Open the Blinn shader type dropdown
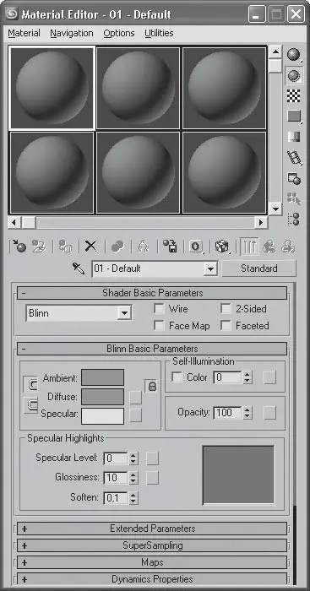The width and height of the screenshot is (310, 591). [79, 313]
